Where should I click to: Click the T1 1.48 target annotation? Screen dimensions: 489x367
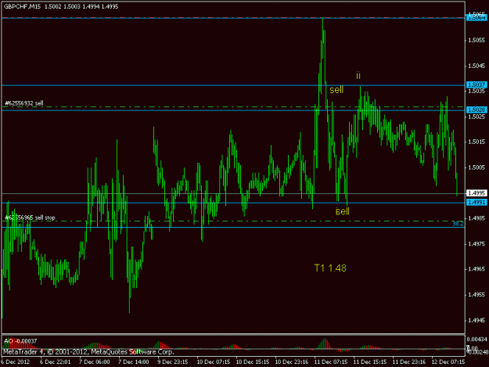click(x=330, y=268)
